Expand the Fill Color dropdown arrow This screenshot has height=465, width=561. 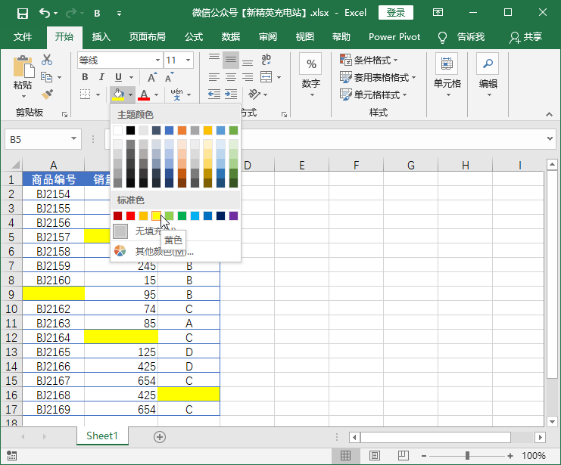click(x=130, y=95)
